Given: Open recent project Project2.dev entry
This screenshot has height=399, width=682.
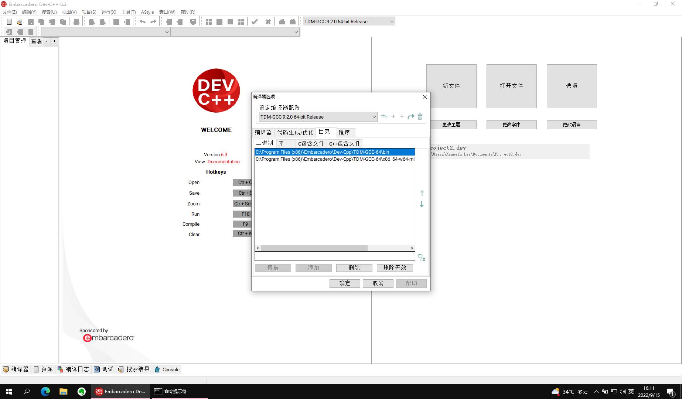Looking at the screenshot, I should (x=510, y=151).
